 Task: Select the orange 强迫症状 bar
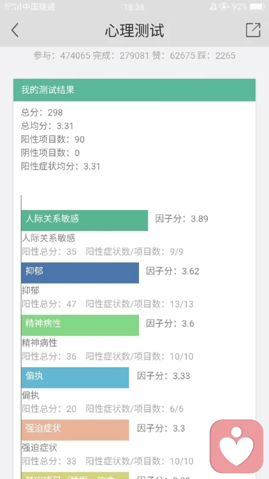75,430
